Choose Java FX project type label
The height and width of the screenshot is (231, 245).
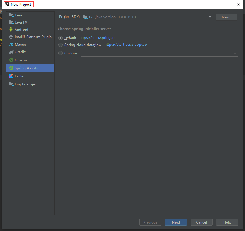[x=21, y=22]
